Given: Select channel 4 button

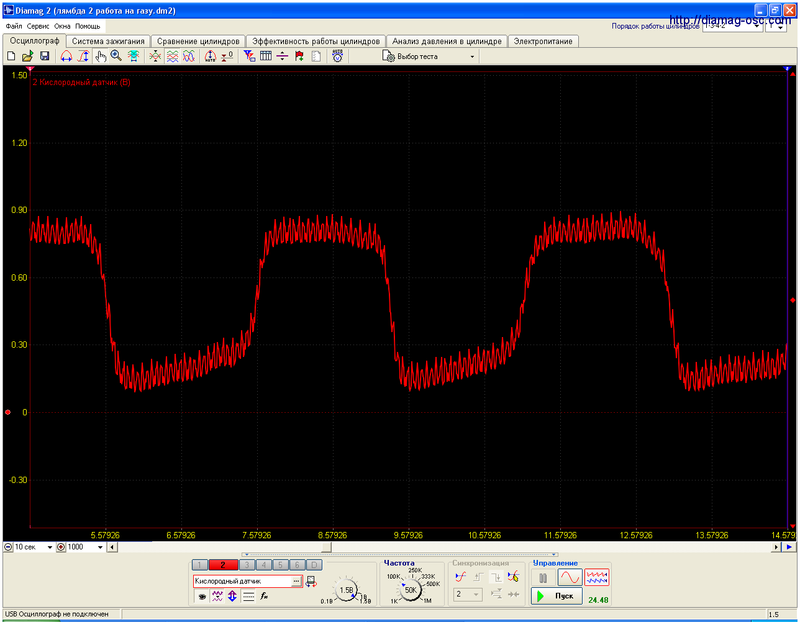Looking at the screenshot, I should pos(263,565).
